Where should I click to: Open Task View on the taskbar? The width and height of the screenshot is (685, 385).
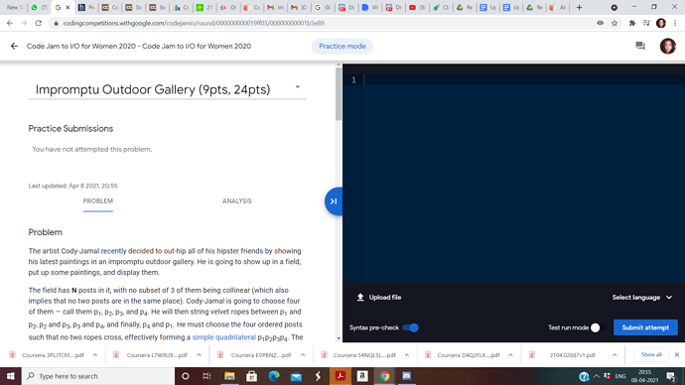[207, 376]
